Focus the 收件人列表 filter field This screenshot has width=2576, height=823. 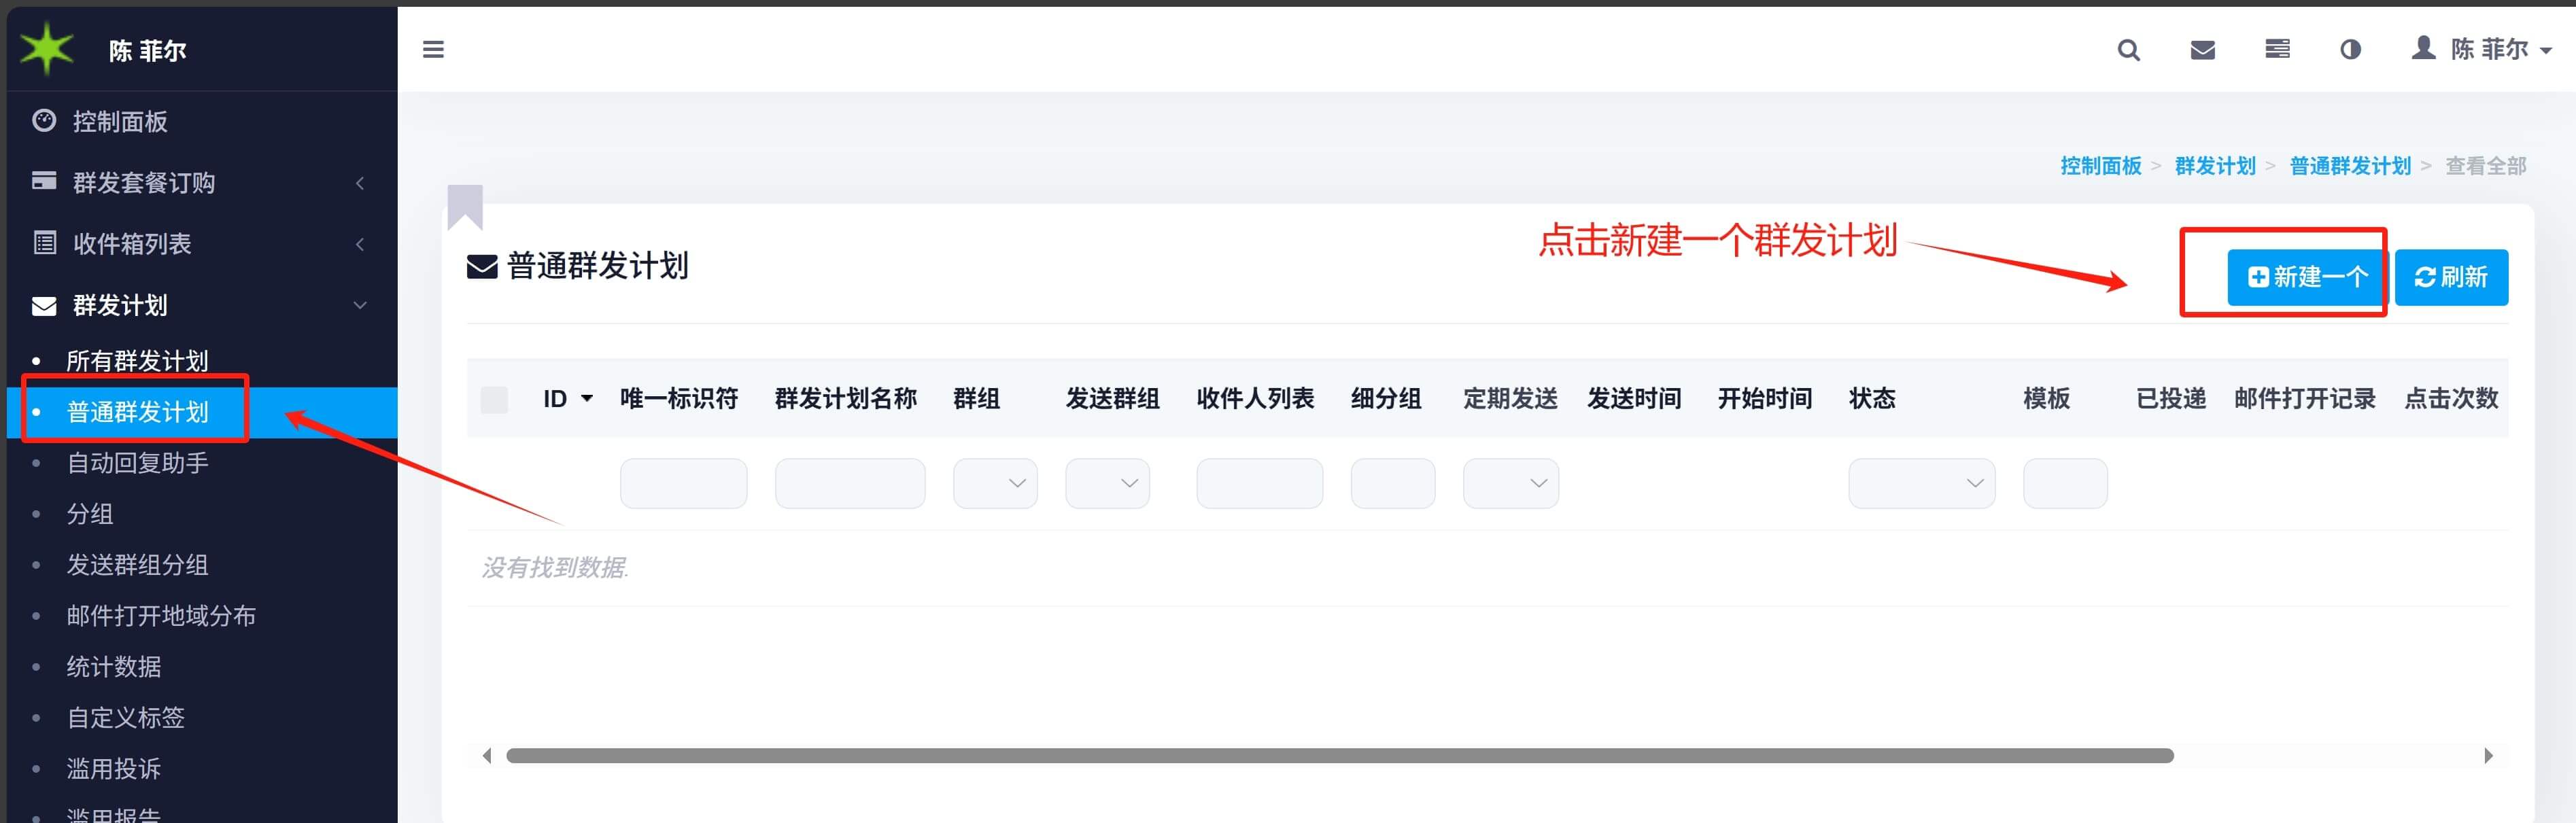pyautogui.click(x=1259, y=483)
